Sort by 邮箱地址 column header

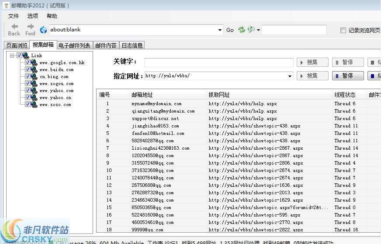pos(167,95)
